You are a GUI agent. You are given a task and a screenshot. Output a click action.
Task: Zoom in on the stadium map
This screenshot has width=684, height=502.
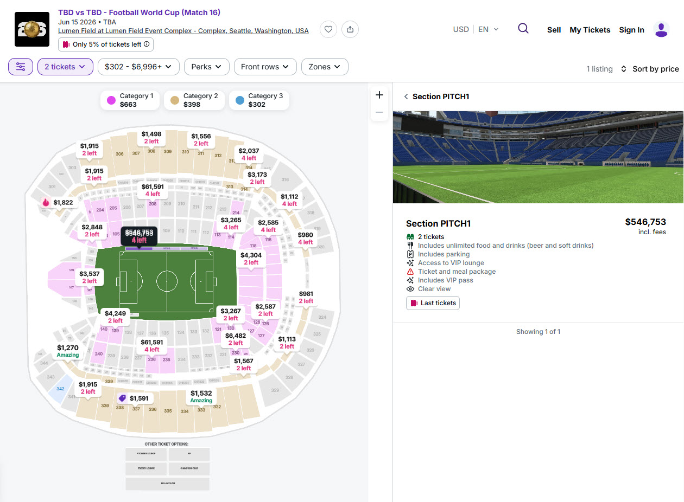tap(379, 95)
